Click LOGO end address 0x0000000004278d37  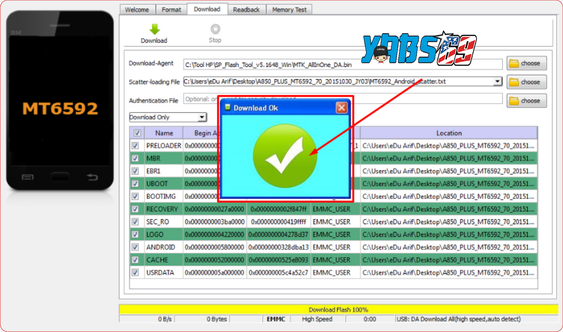point(279,234)
